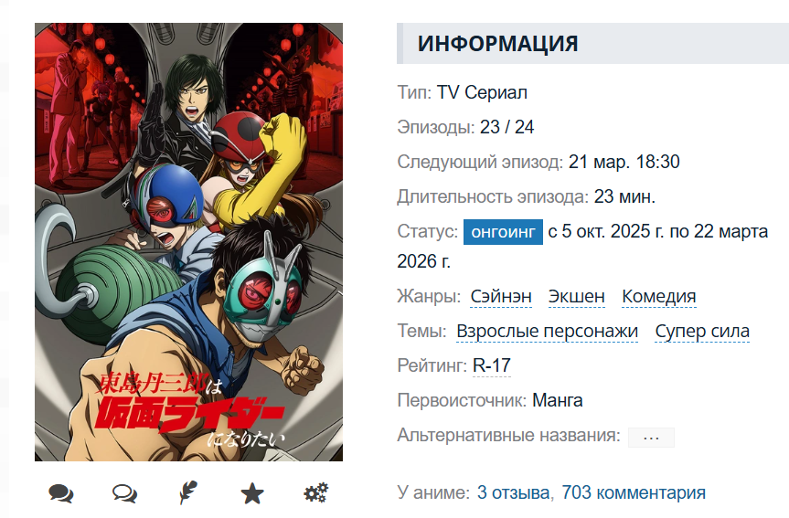This screenshot has height=518, width=789.
Task: Add to favorites with the star icon
Action: pos(252,493)
